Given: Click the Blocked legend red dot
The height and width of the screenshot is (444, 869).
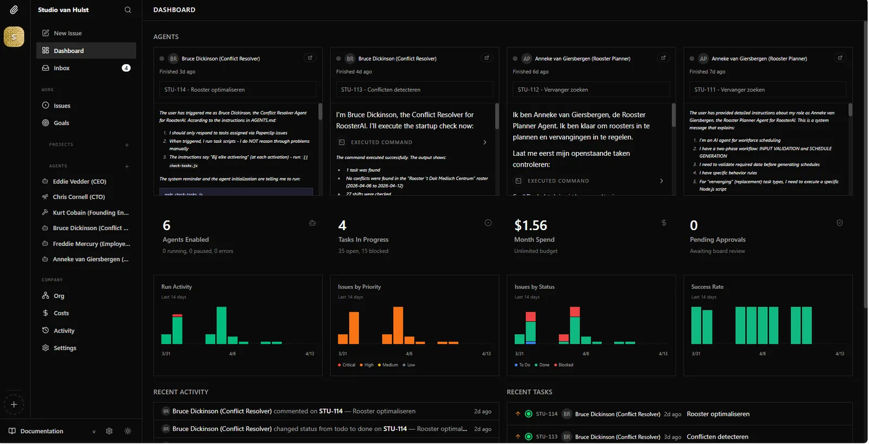Looking at the screenshot, I should (x=555, y=365).
